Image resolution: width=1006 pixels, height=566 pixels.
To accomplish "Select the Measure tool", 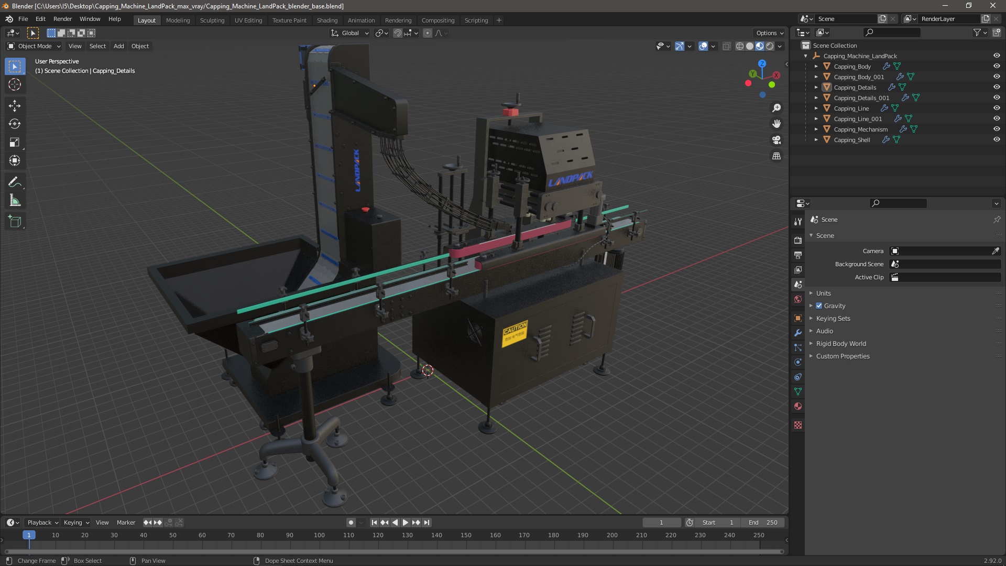I will (x=15, y=201).
